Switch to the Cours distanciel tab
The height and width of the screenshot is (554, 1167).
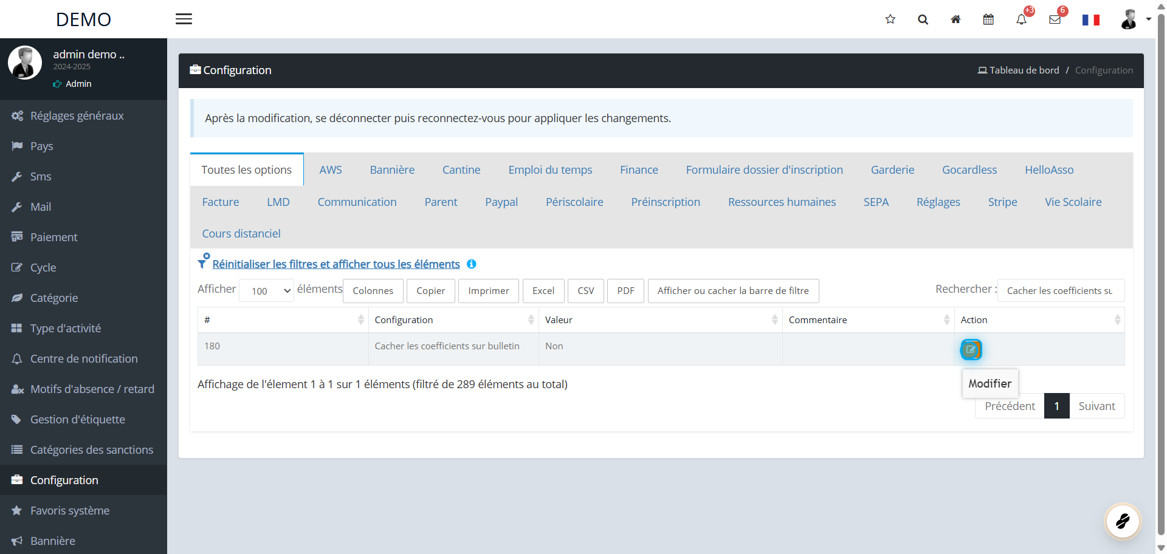point(241,233)
